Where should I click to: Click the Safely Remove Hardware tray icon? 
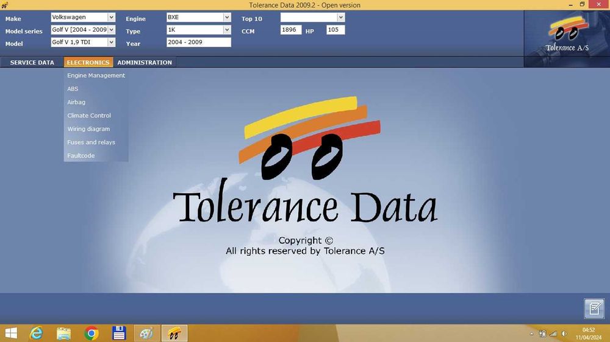(542, 333)
